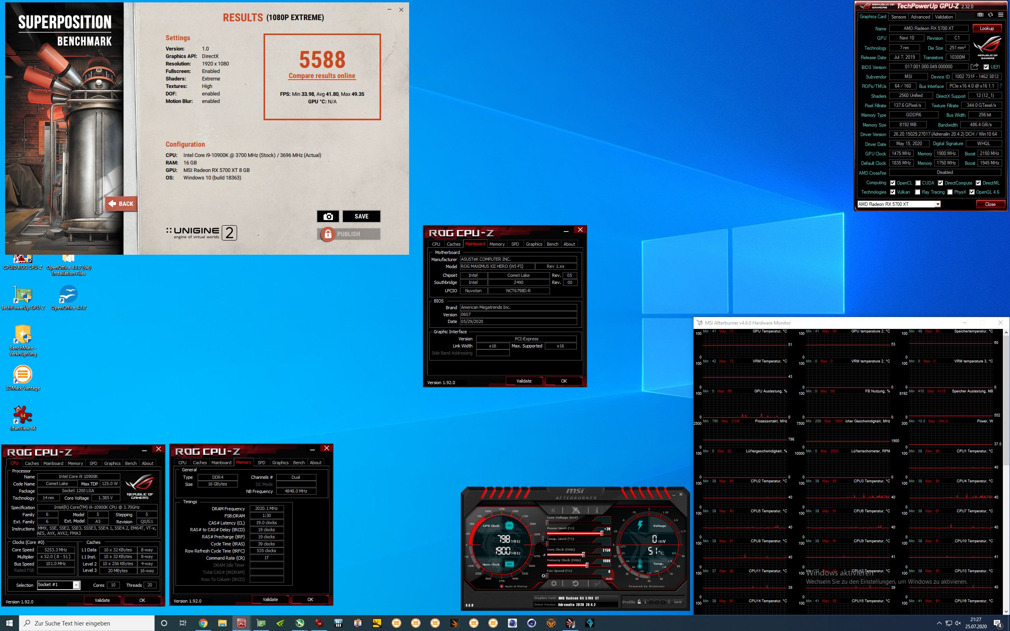The image size is (1010, 631).
Task: Open the 3DMark Vantage desktop icon
Action: click(23, 378)
